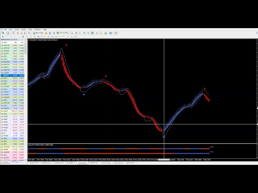Switch to the GBPJPY,M1 chart tab

[x=94, y=163]
